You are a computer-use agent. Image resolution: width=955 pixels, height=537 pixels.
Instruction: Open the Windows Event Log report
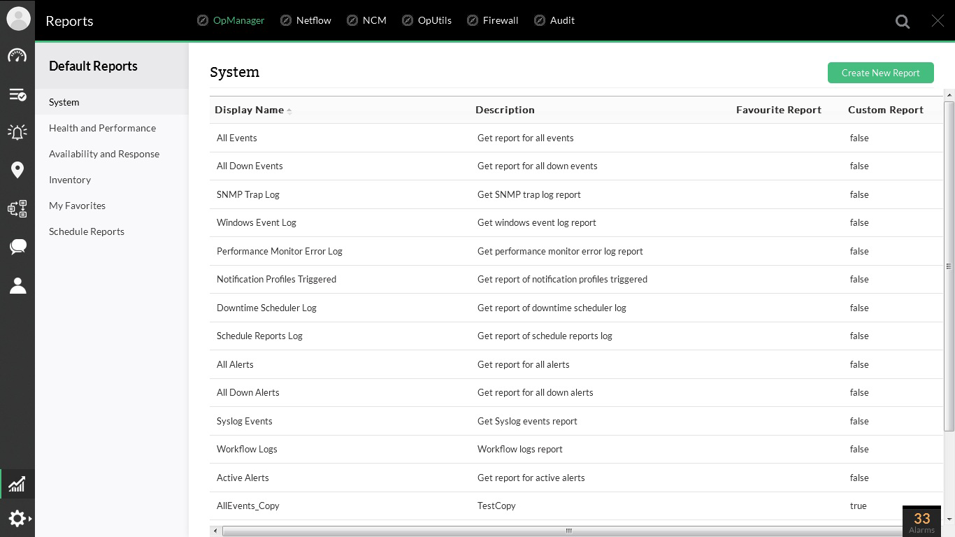pos(257,222)
